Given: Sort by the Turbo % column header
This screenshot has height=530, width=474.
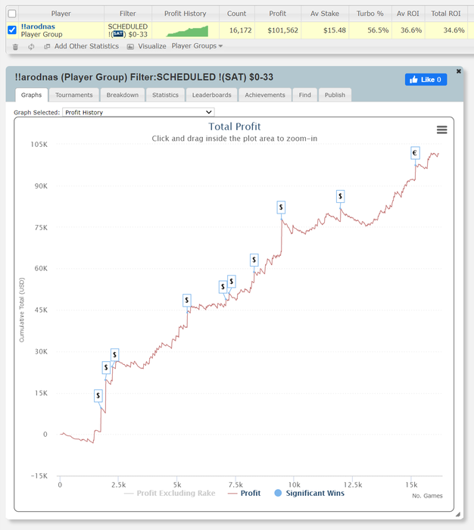Looking at the screenshot, I should [370, 14].
